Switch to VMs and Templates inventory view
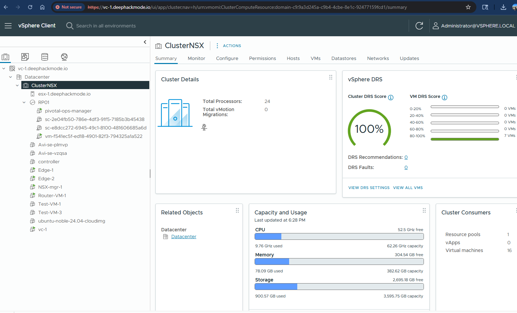The width and height of the screenshot is (517, 313). 25,57
